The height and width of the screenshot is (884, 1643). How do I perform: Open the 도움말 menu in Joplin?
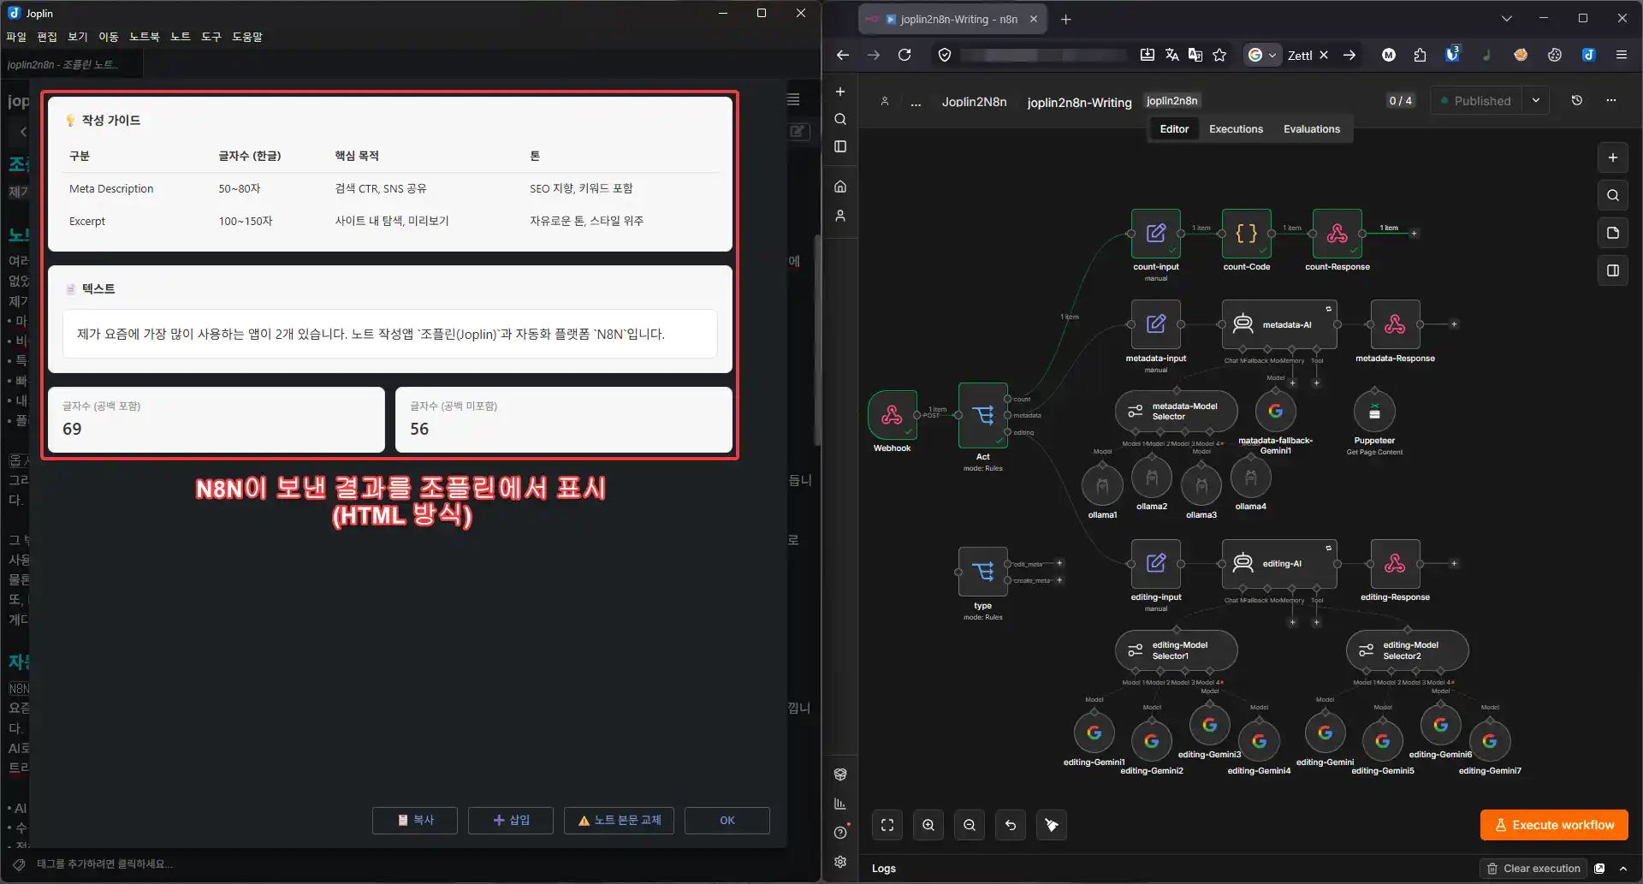click(x=247, y=37)
